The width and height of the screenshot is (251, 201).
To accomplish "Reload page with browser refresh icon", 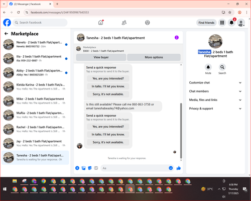I will tap(19, 13).
